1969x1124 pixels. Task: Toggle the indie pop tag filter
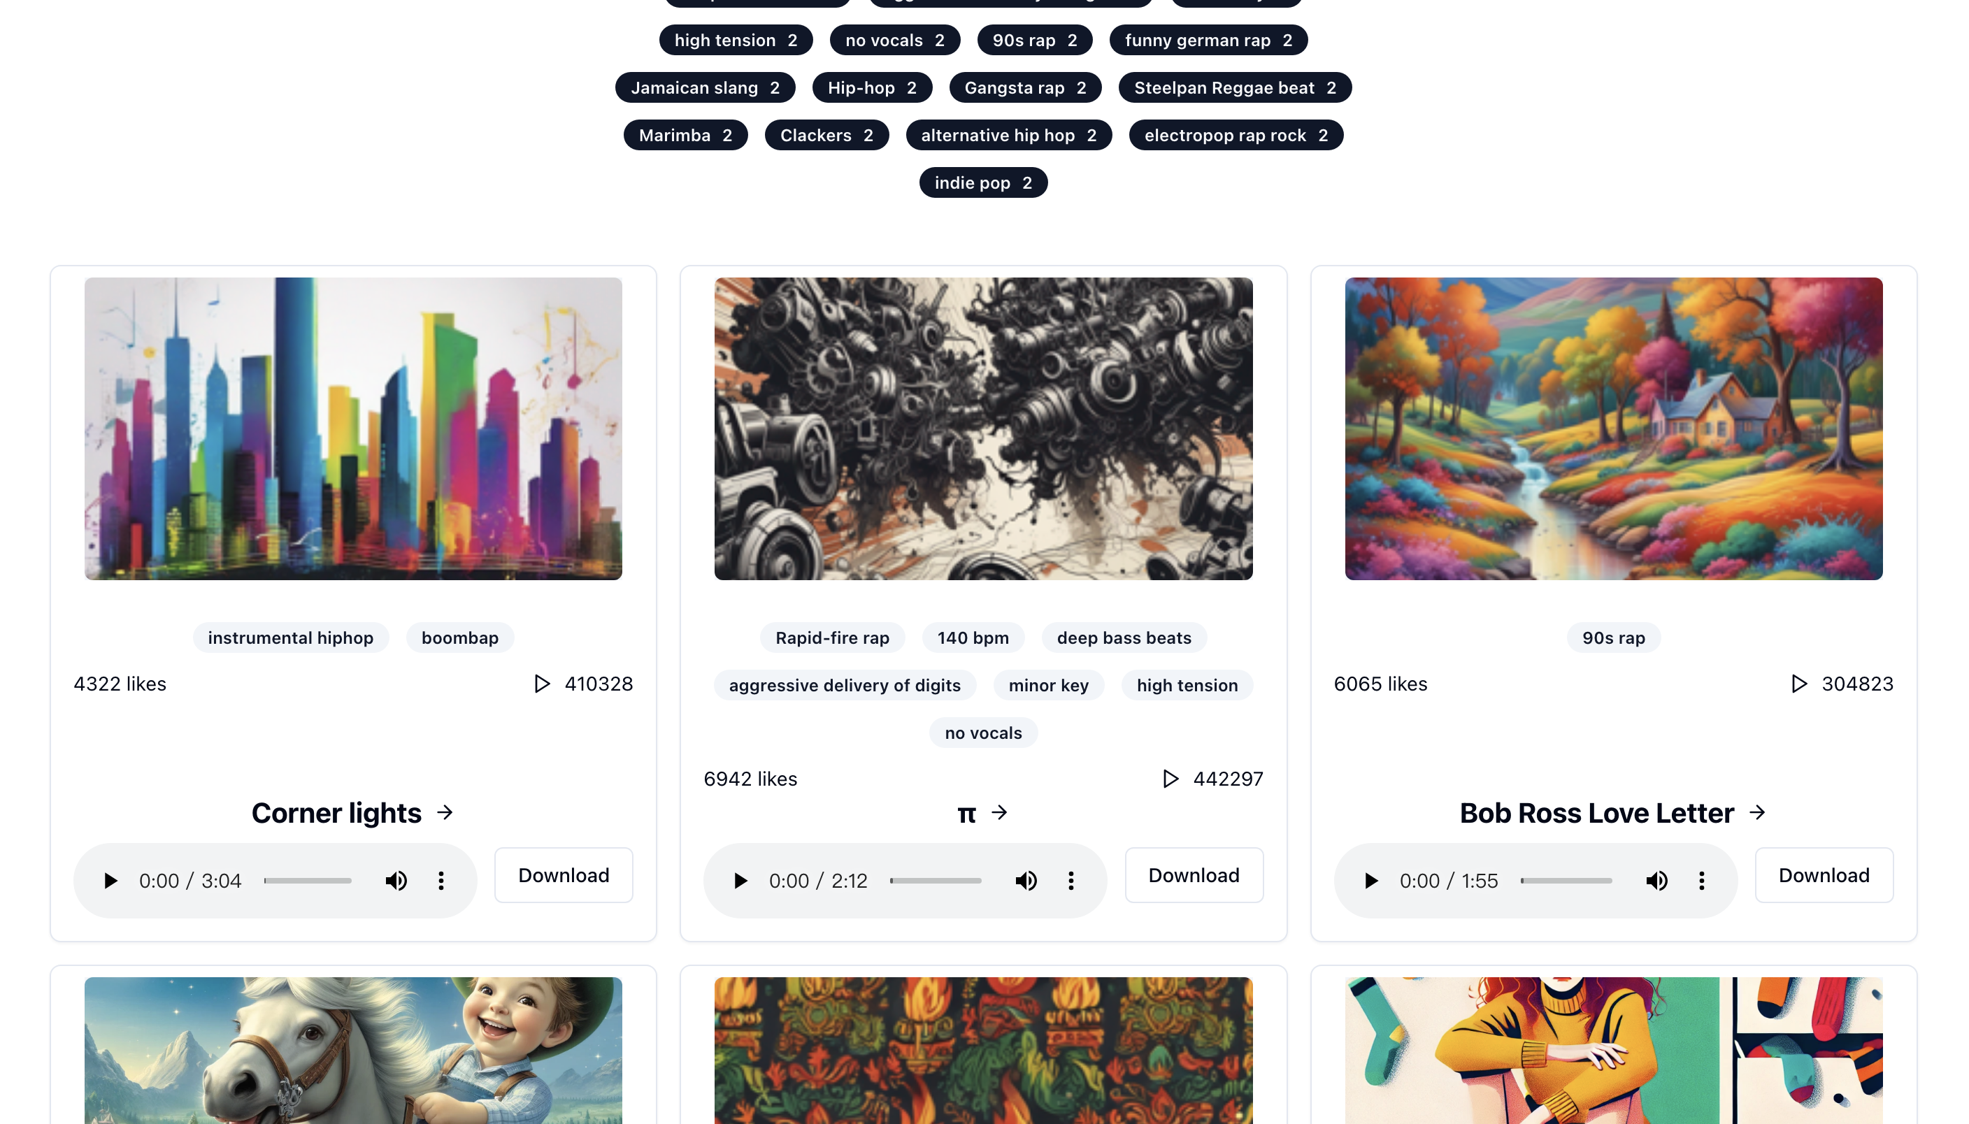click(x=983, y=183)
